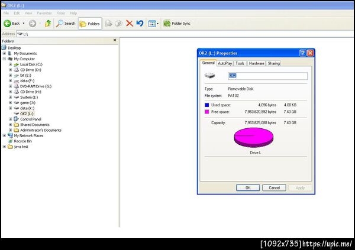Select CD Drive (D:) disc icon

tap(17, 70)
